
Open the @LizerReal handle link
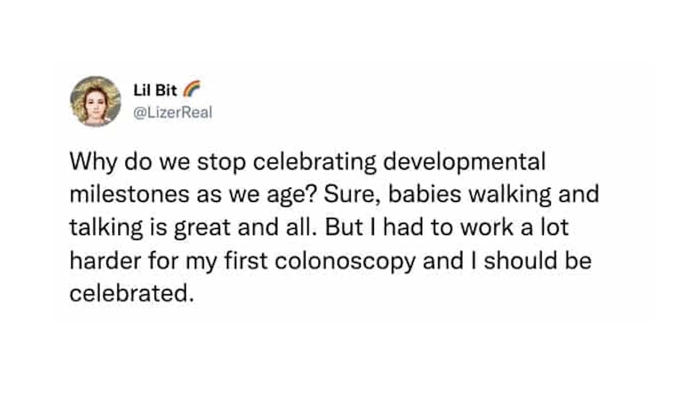pos(173,113)
